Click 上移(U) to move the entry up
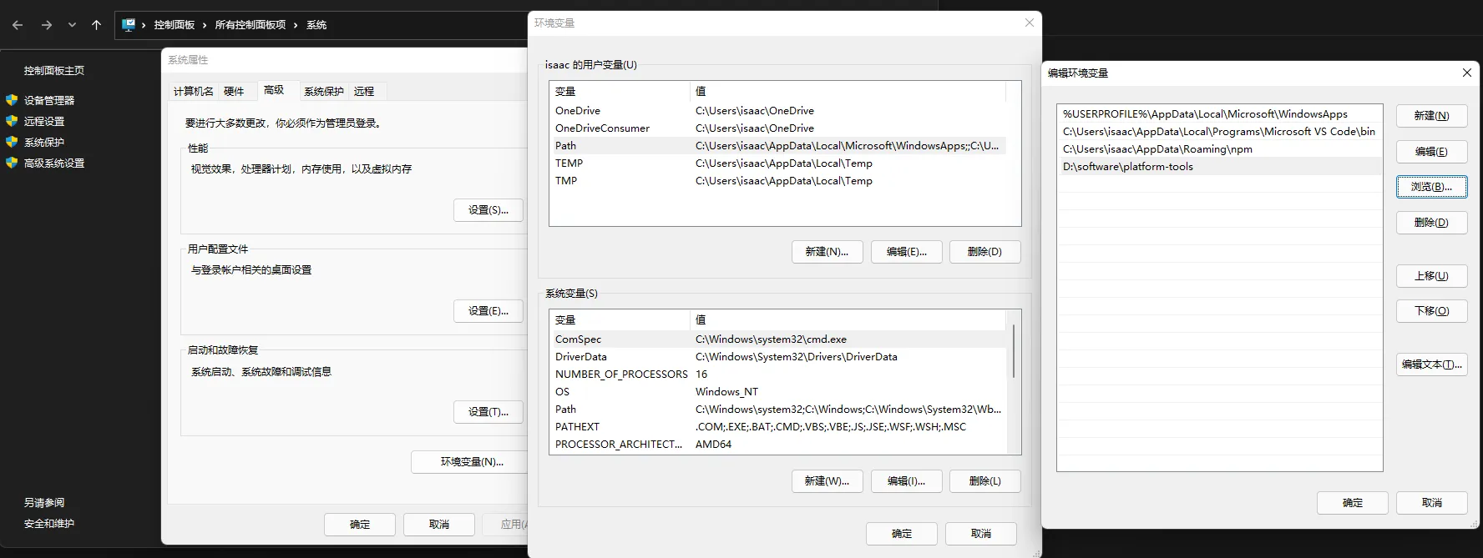The width and height of the screenshot is (1483, 558). point(1431,276)
